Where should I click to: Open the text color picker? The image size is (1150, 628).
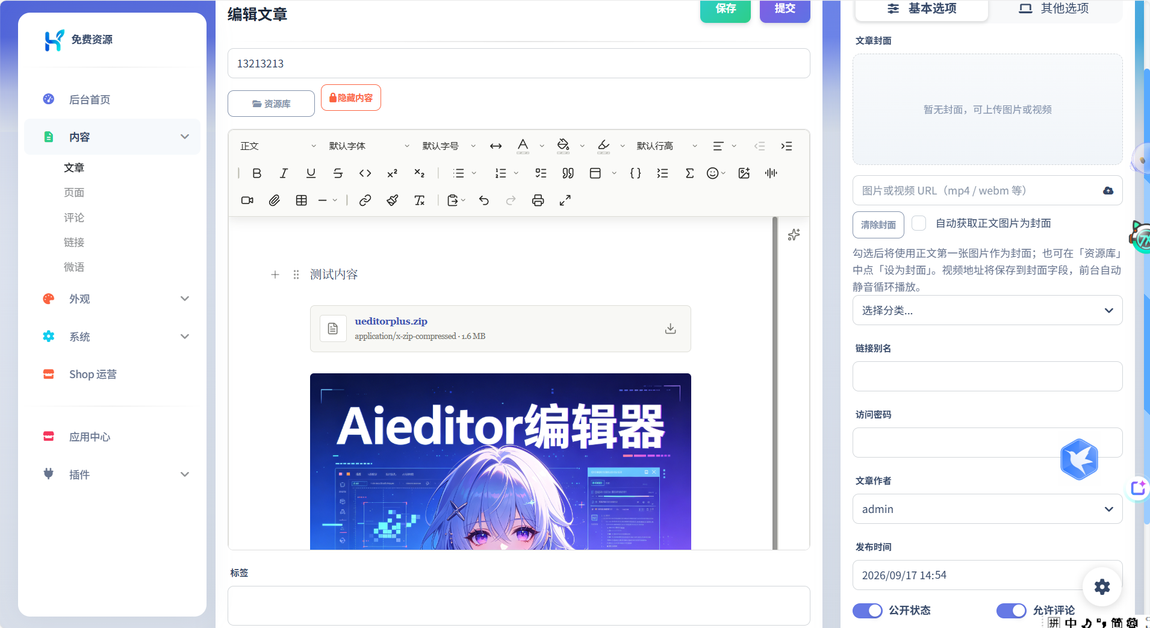point(523,146)
